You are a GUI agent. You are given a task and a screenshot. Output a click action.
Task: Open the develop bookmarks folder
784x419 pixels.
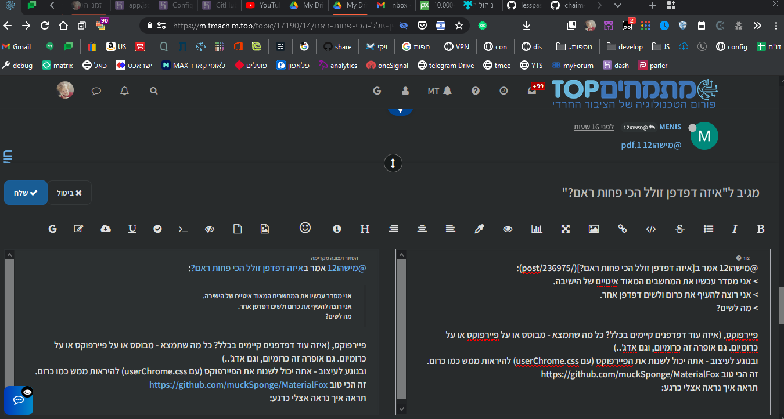click(x=625, y=47)
